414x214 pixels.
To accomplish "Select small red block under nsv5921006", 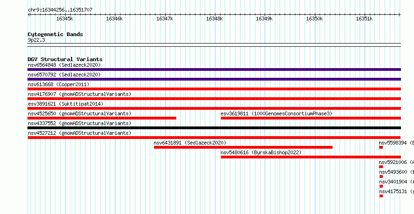I will tap(381, 167).
